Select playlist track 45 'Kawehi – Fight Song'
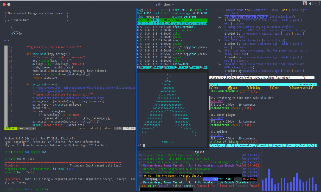Screen dimensions: 321x192 199,172
